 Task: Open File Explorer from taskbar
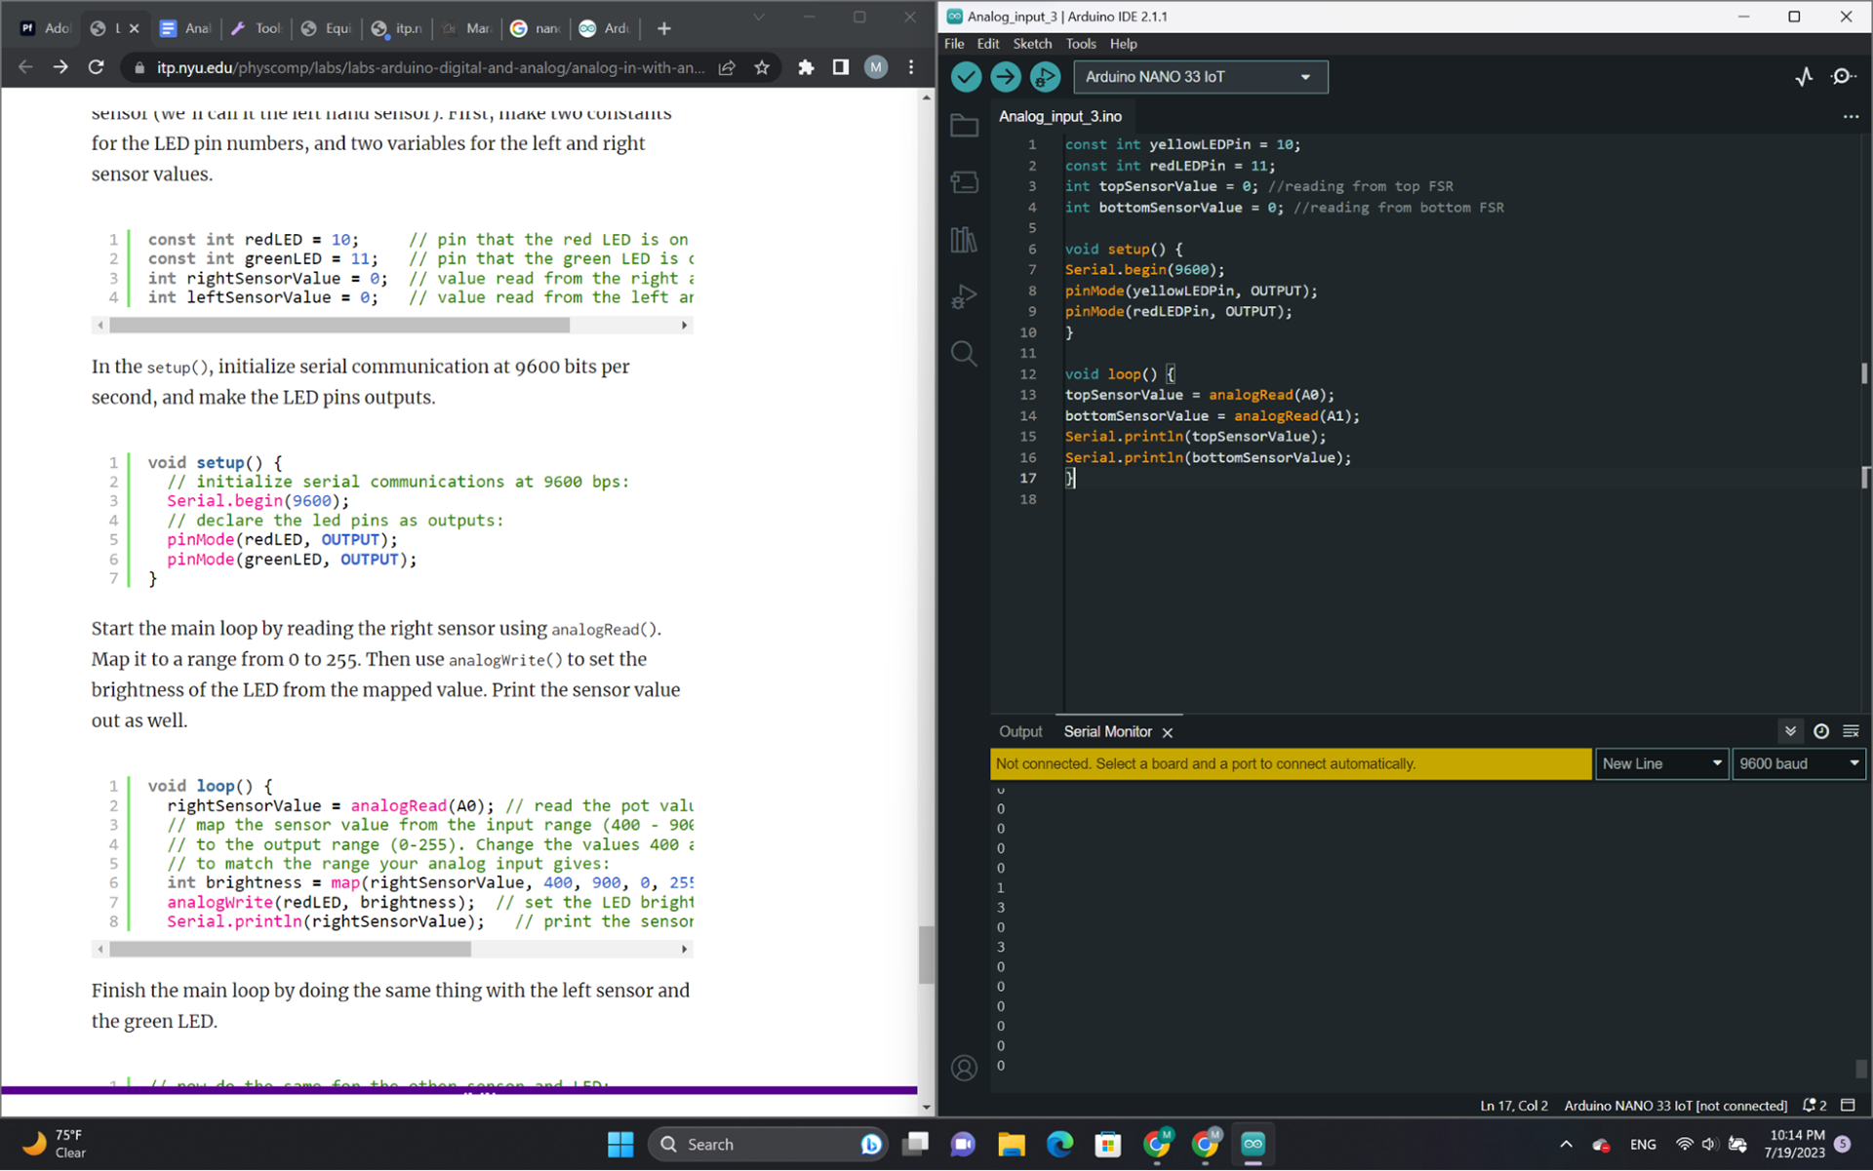point(1012,1145)
